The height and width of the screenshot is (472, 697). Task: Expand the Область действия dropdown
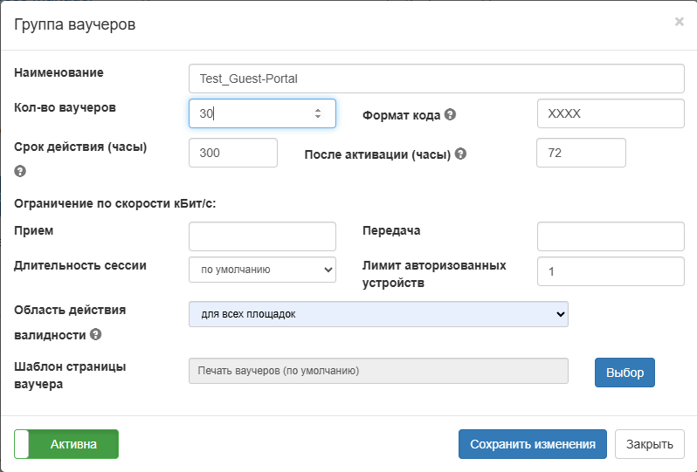pyautogui.click(x=378, y=314)
